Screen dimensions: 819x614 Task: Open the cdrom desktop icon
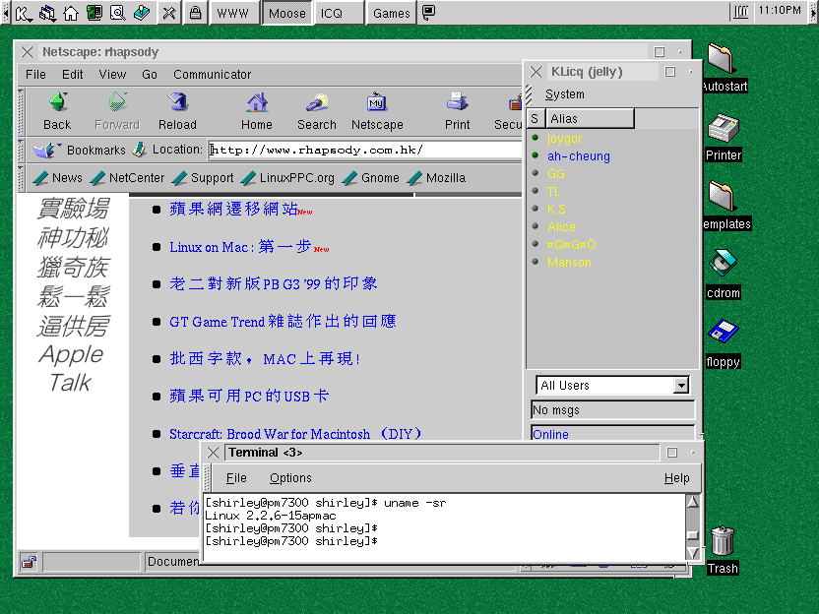point(723,264)
